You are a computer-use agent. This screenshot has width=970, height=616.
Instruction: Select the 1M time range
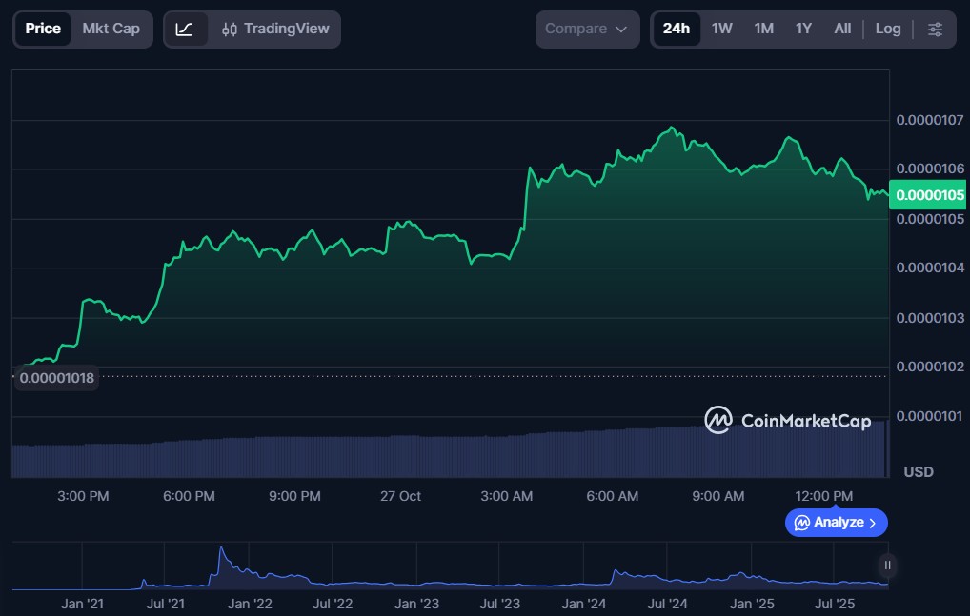tap(763, 30)
